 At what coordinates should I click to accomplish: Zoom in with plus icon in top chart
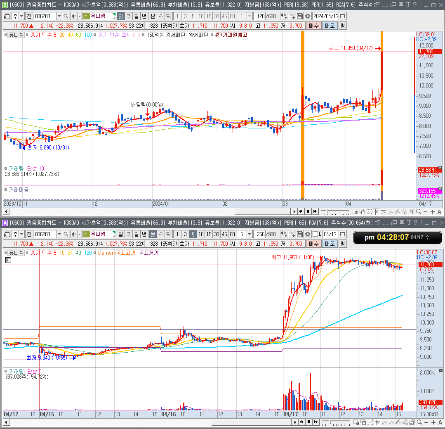pyautogui.click(x=432, y=212)
